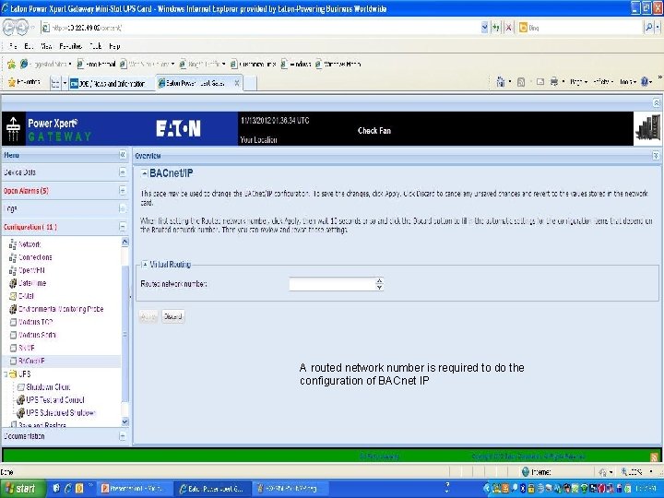Image resolution: width=664 pixels, height=498 pixels.
Task: Expand the Documentation section
Action: [x=123, y=435]
